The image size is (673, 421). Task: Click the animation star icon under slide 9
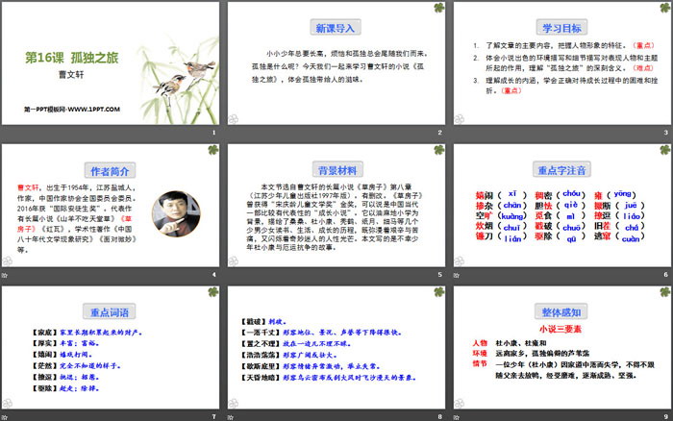tap(457, 417)
